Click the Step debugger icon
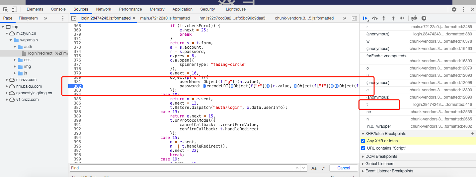Viewport: 476px width, 177px height. tap(402, 18)
